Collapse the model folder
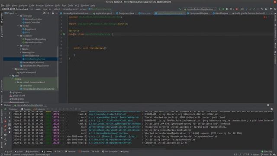 [x=18, y=26]
